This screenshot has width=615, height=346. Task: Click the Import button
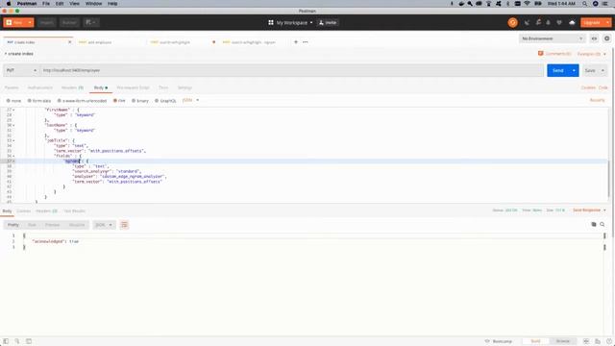tap(47, 22)
